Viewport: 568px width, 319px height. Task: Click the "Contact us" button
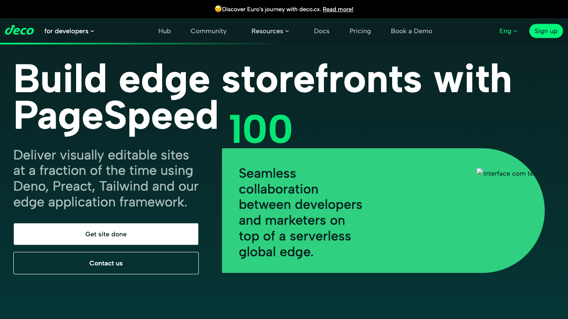point(106,263)
